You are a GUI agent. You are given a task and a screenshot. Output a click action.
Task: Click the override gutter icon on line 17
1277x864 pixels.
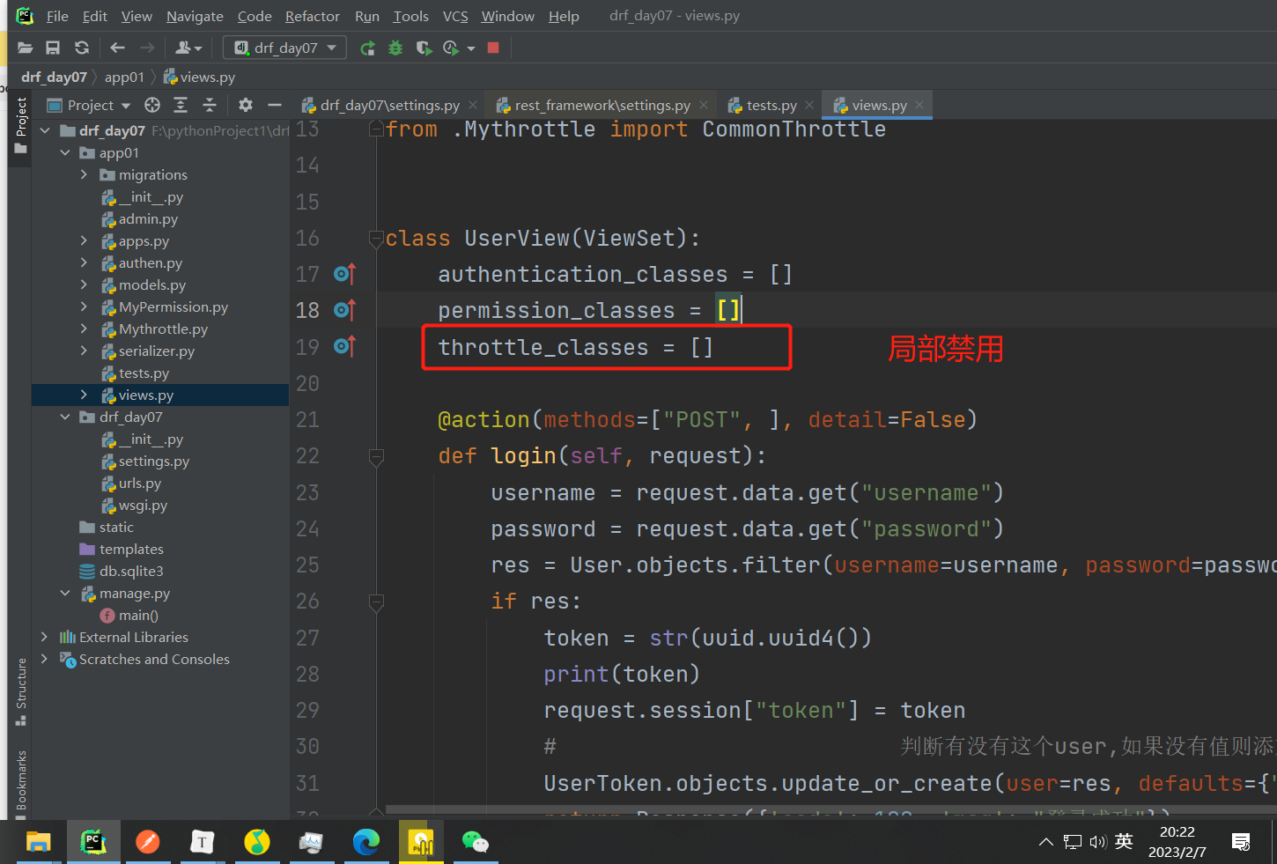point(344,274)
